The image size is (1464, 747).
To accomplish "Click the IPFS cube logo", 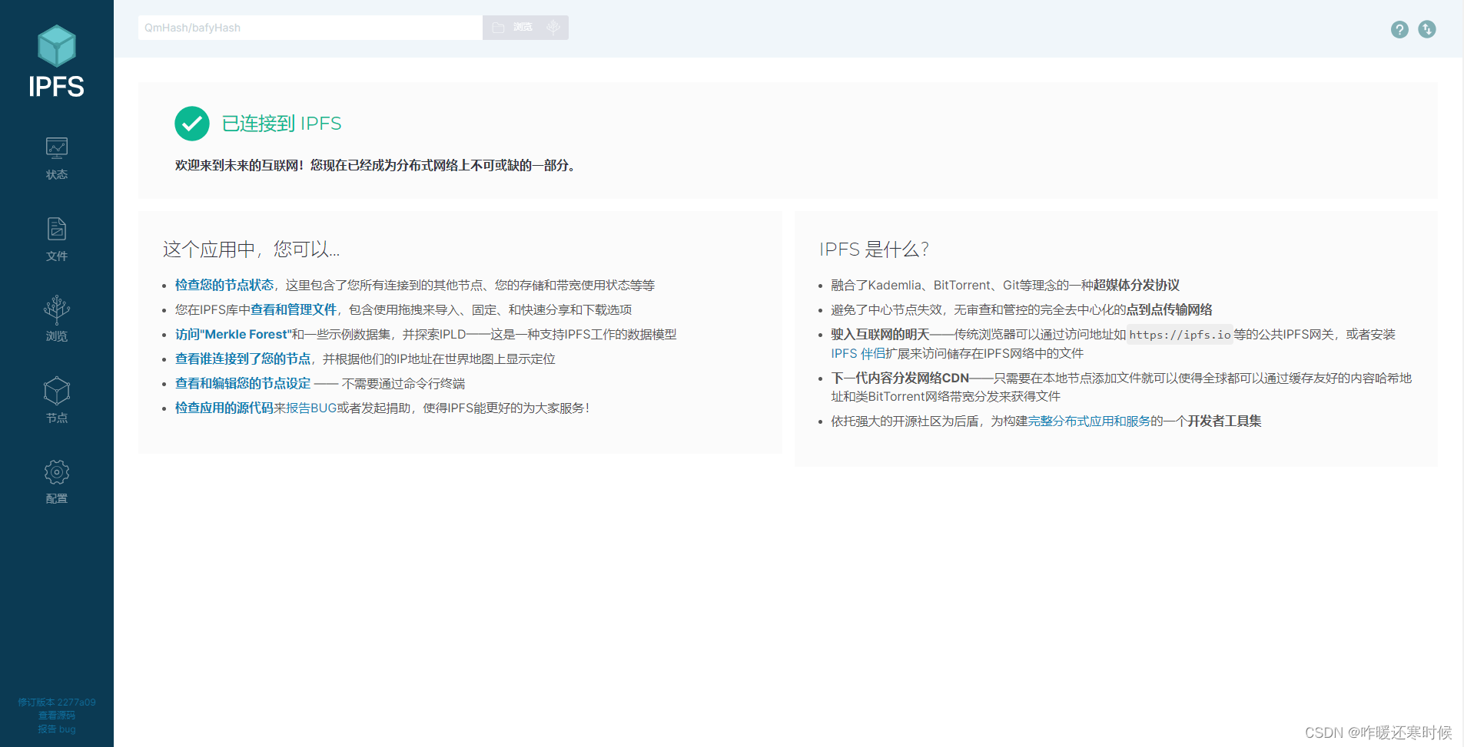I will (x=57, y=46).
